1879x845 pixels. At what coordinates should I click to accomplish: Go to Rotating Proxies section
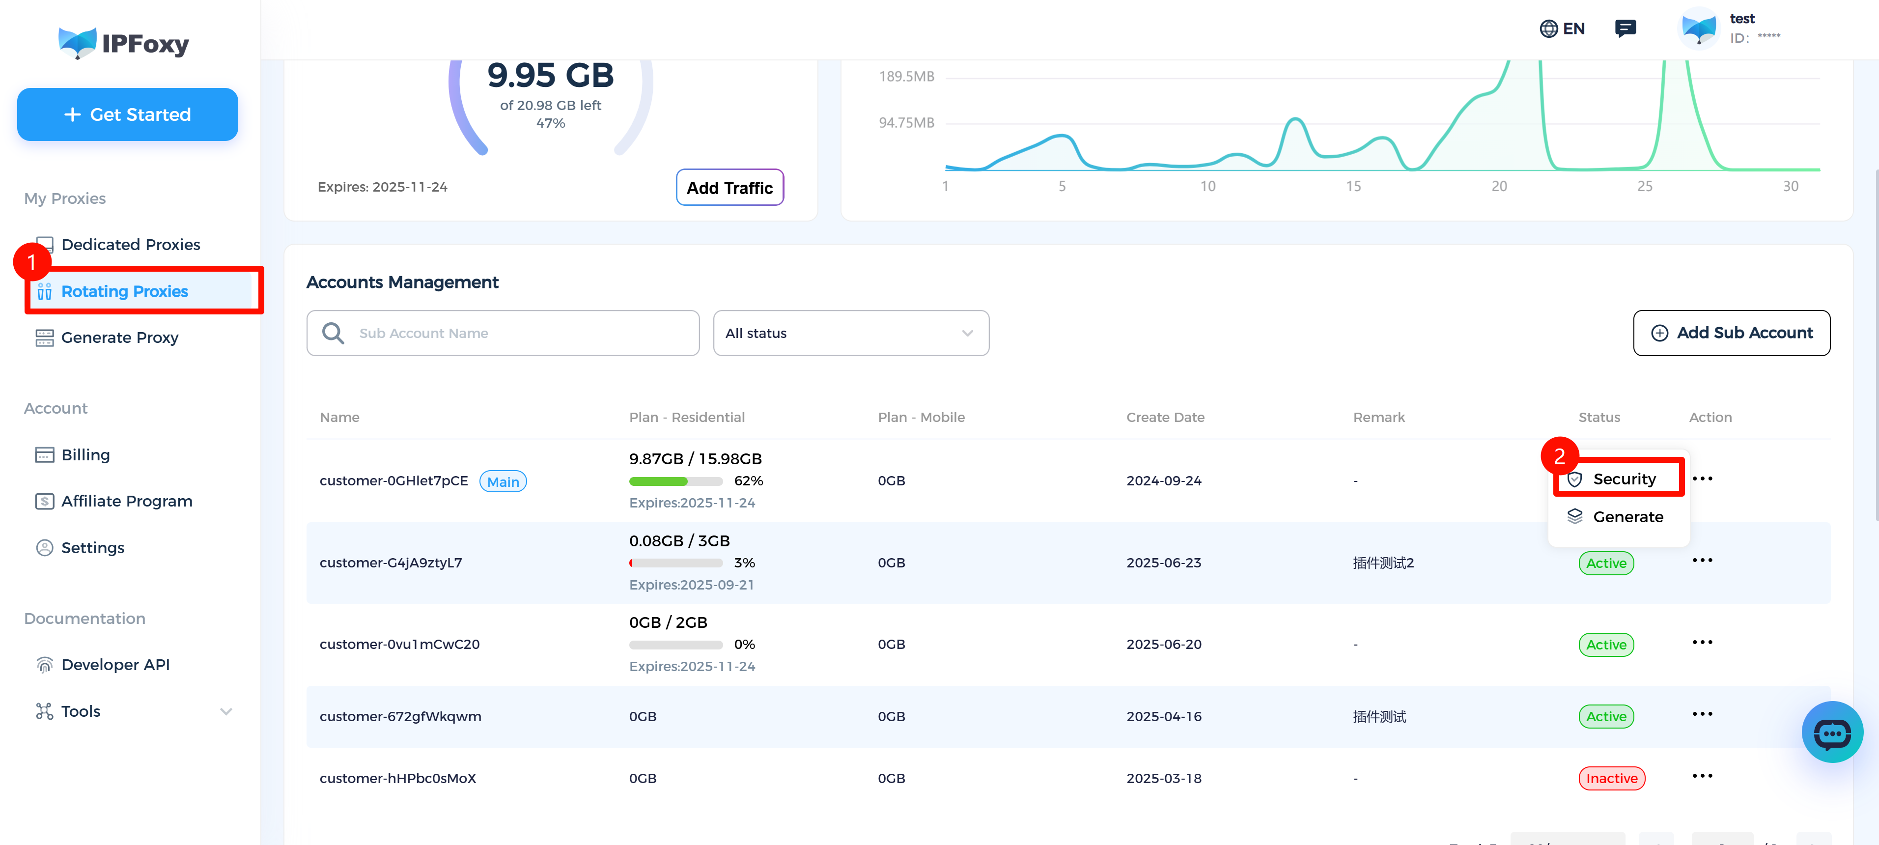pyautogui.click(x=124, y=291)
